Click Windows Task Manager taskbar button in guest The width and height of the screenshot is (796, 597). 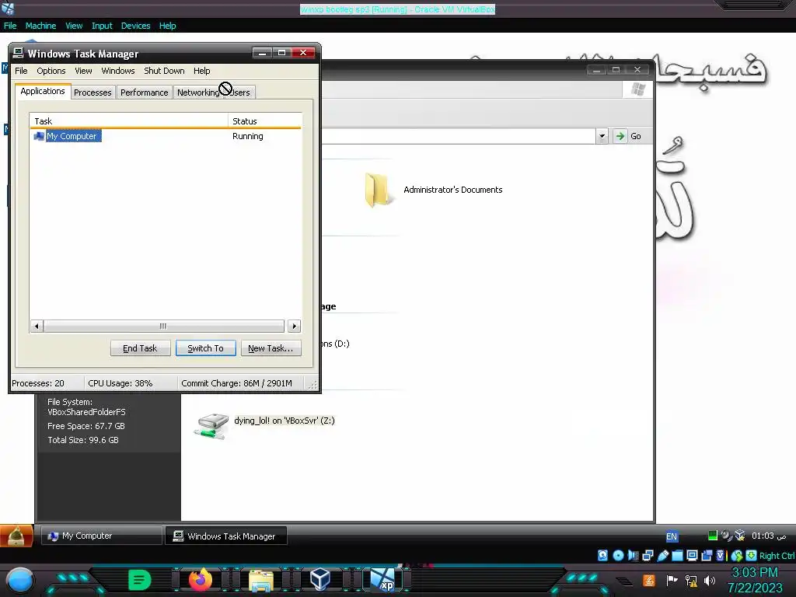click(226, 536)
